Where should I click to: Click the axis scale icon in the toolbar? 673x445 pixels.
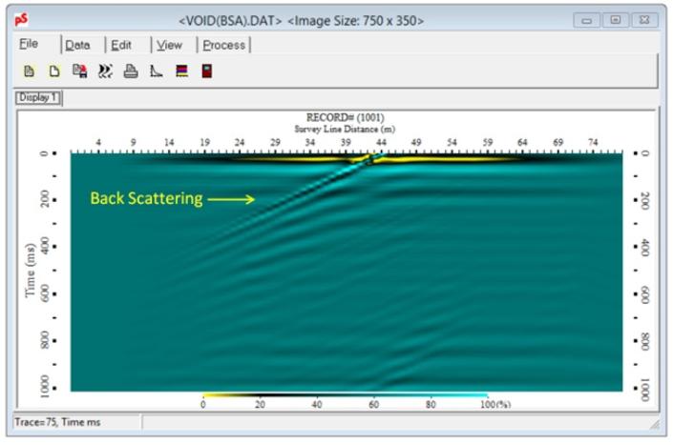156,71
